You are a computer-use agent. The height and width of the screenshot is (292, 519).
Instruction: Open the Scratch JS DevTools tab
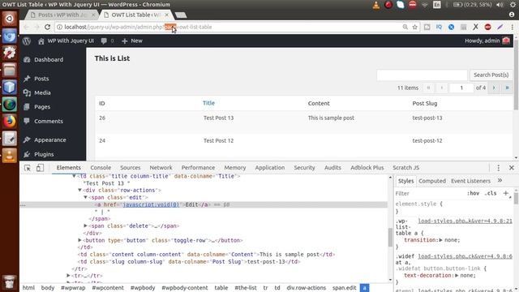(x=405, y=168)
